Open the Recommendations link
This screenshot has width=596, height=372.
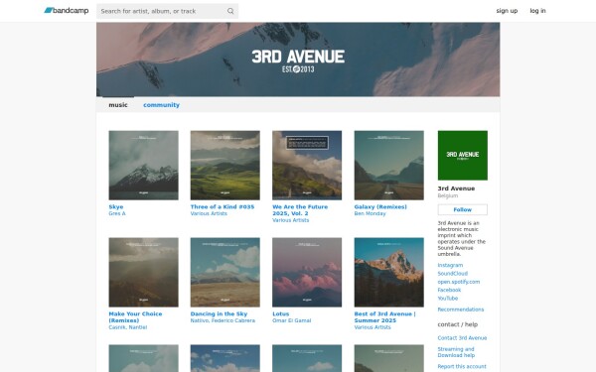click(461, 310)
